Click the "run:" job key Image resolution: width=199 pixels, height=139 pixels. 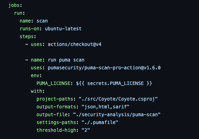19,13
